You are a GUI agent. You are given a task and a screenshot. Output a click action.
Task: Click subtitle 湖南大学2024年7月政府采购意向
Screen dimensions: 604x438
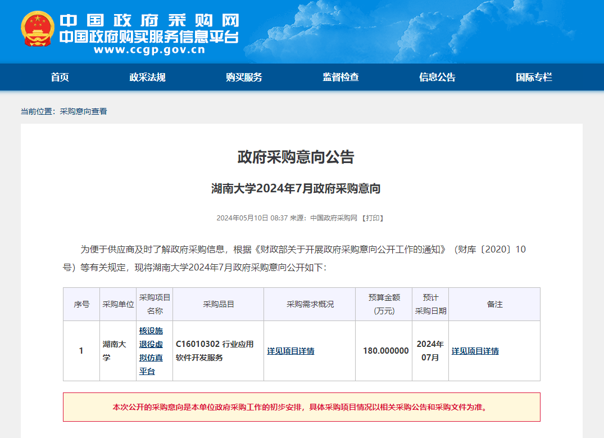[296, 188]
